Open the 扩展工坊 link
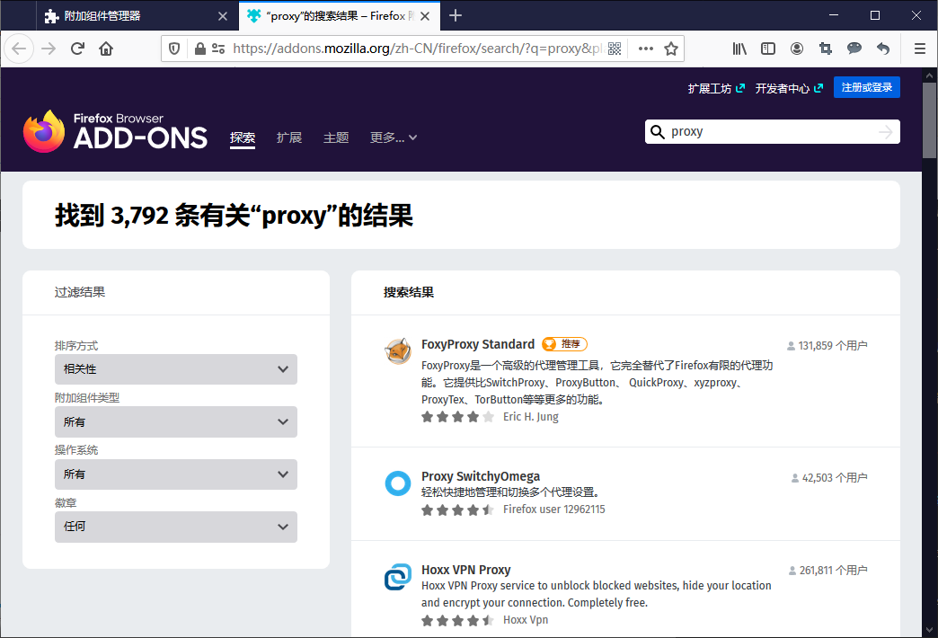 (x=716, y=89)
